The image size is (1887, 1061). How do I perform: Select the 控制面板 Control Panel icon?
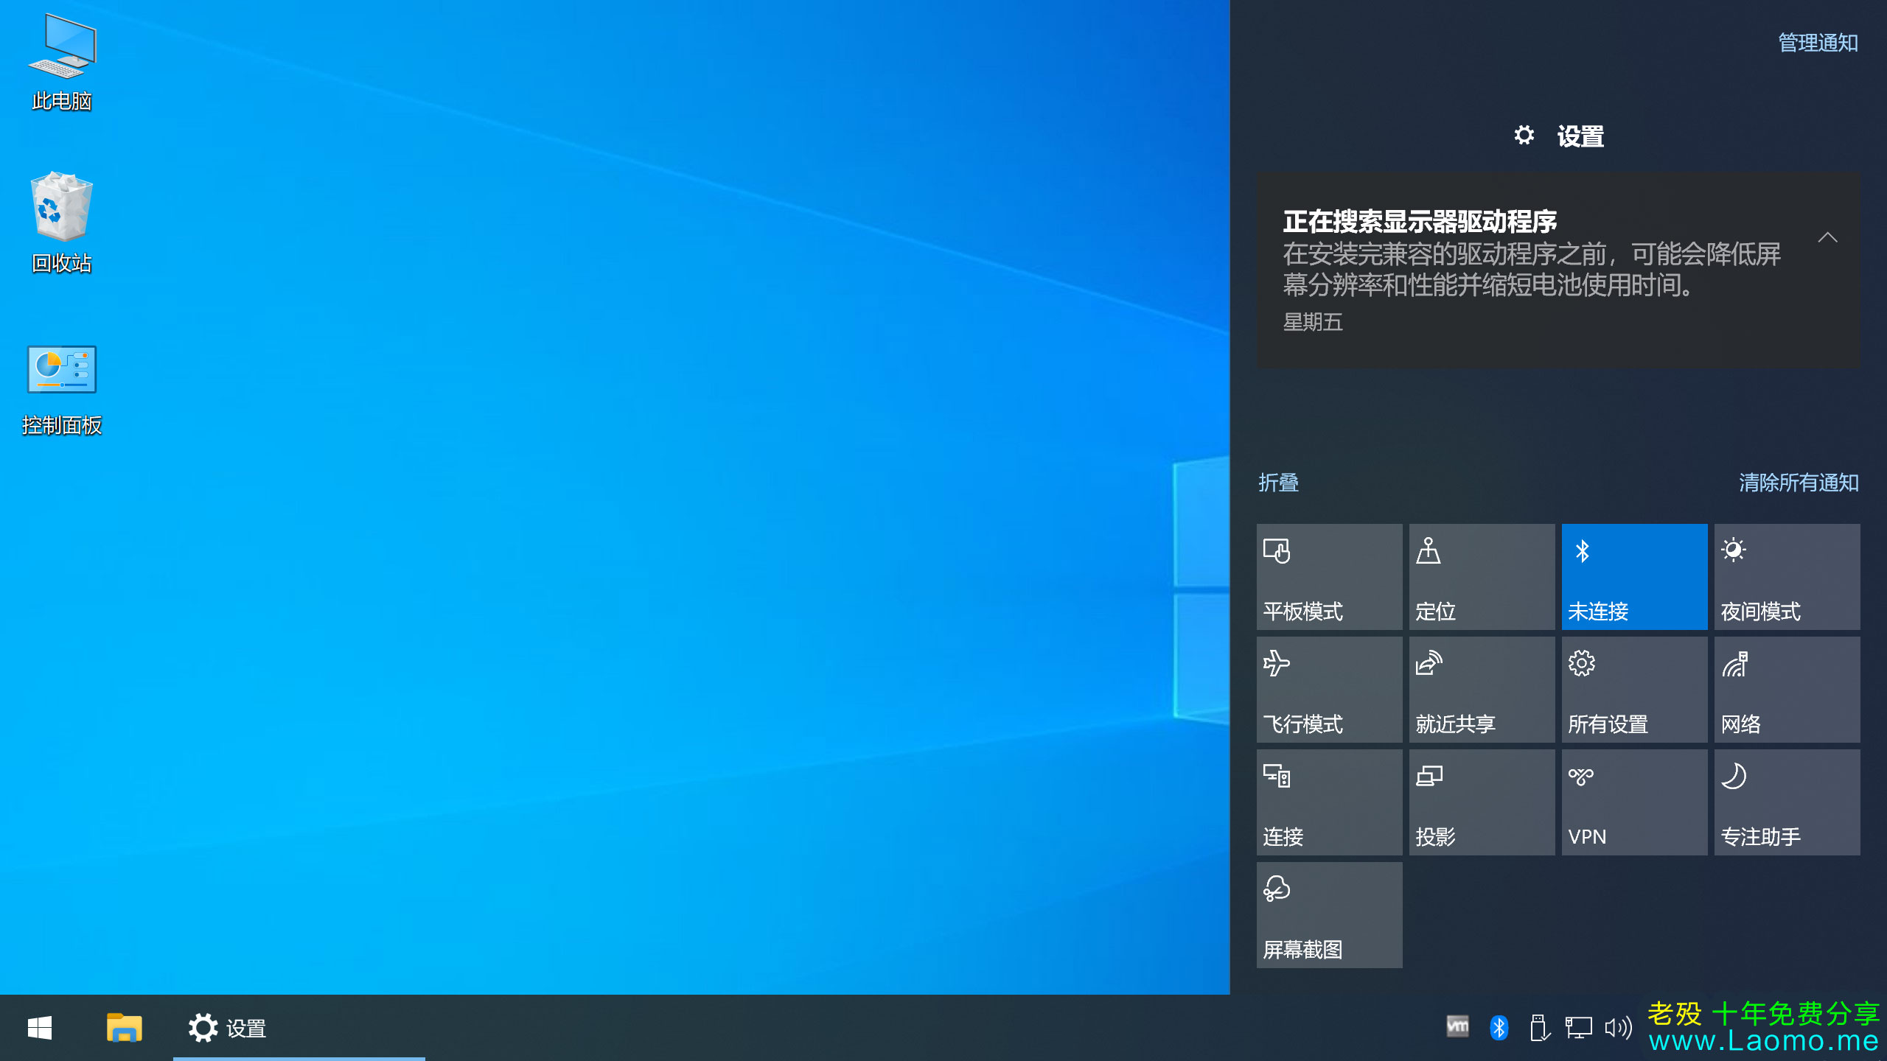point(62,391)
